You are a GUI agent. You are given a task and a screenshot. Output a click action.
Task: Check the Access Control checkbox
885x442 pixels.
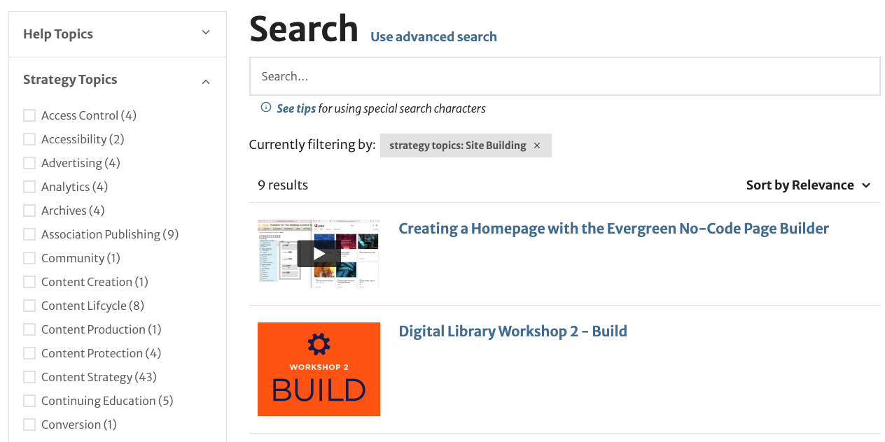pos(29,115)
